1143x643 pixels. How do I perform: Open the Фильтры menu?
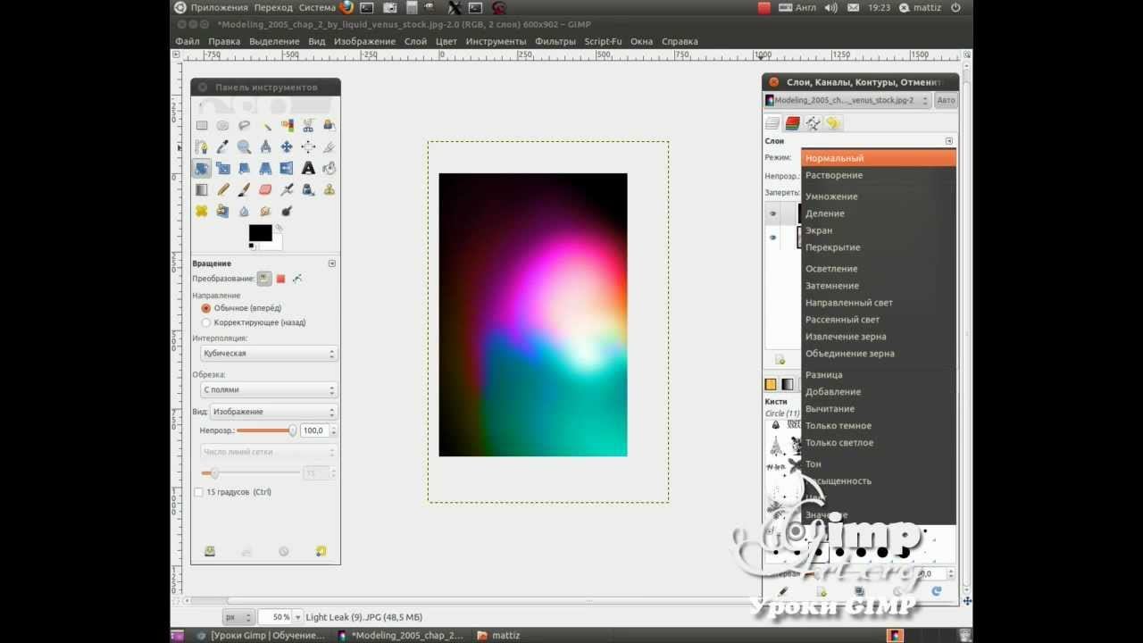[555, 41]
